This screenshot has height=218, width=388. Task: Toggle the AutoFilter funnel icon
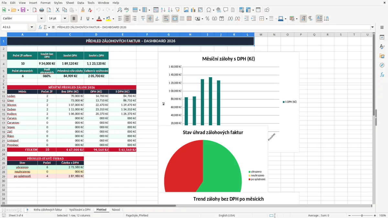click(178, 10)
